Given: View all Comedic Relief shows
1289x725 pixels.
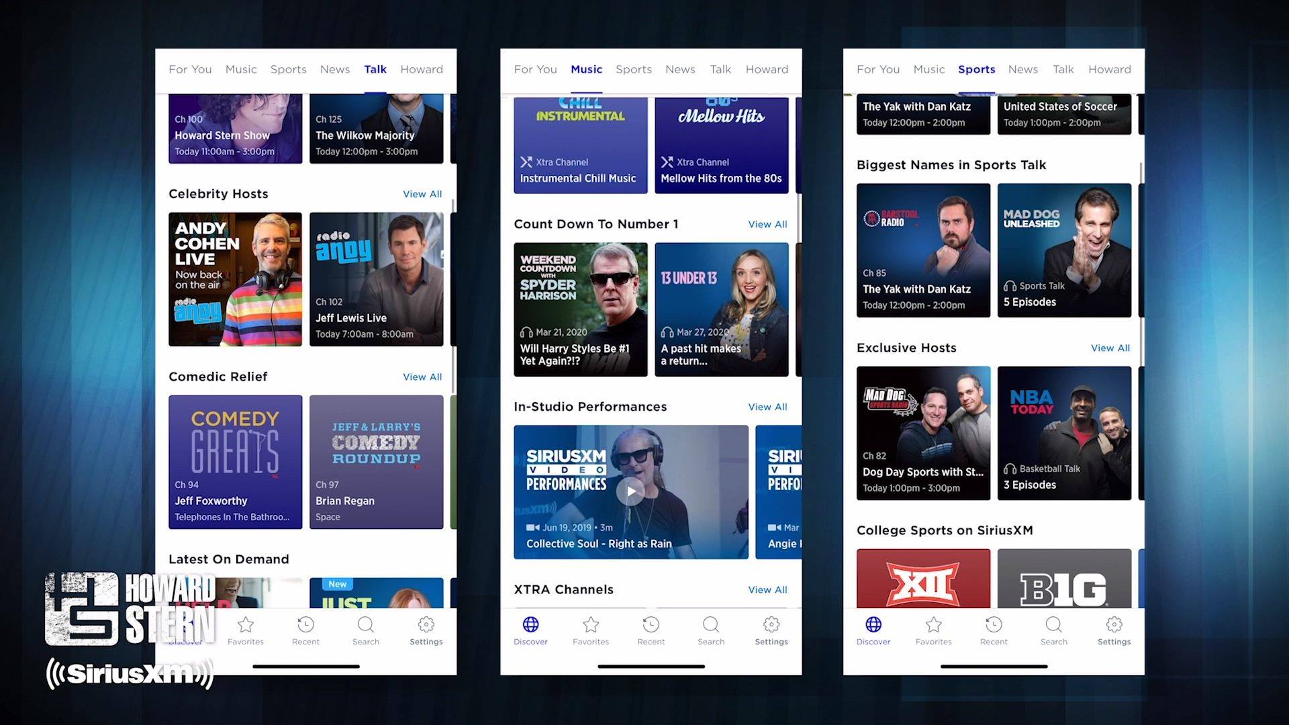Looking at the screenshot, I should [x=422, y=377].
